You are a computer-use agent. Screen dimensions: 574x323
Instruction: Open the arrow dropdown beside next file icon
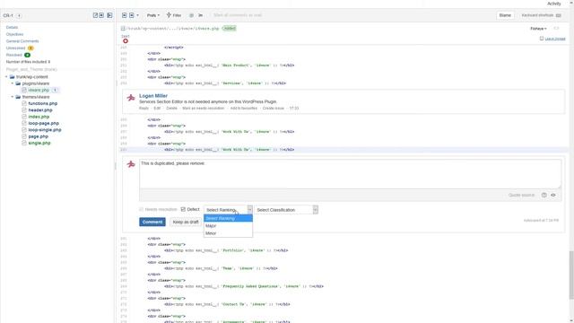tap(137, 15)
